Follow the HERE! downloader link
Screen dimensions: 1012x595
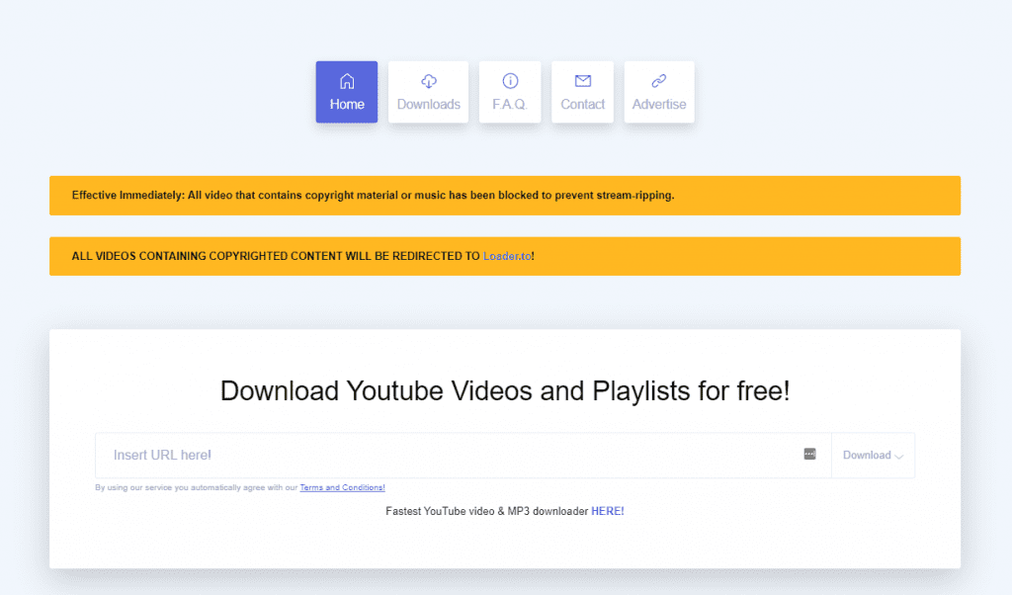[607, 511]
